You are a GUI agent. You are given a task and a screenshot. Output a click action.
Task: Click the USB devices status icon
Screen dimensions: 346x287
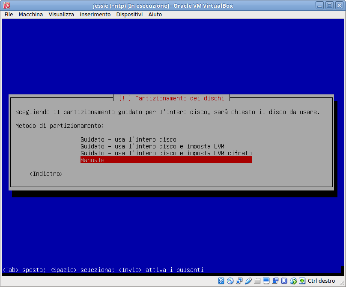(x=248, y=281)
